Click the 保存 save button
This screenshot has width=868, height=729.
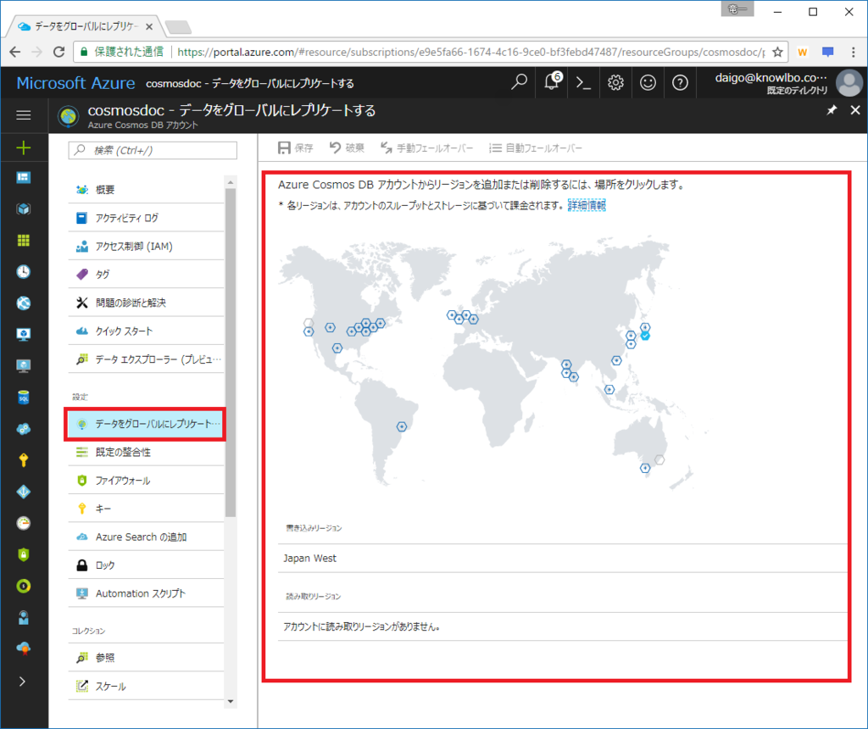(x=296, y=147)
